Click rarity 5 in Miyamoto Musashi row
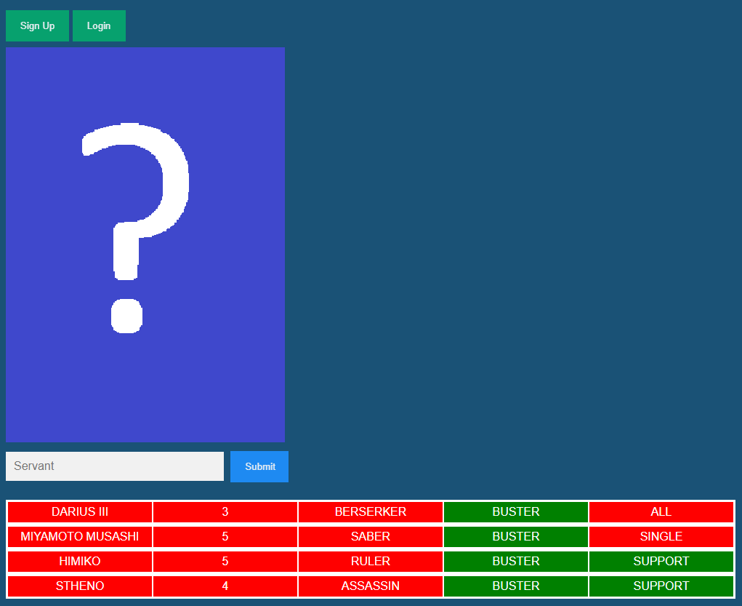This screenshot has height=606, width=742. pos(225,536)
